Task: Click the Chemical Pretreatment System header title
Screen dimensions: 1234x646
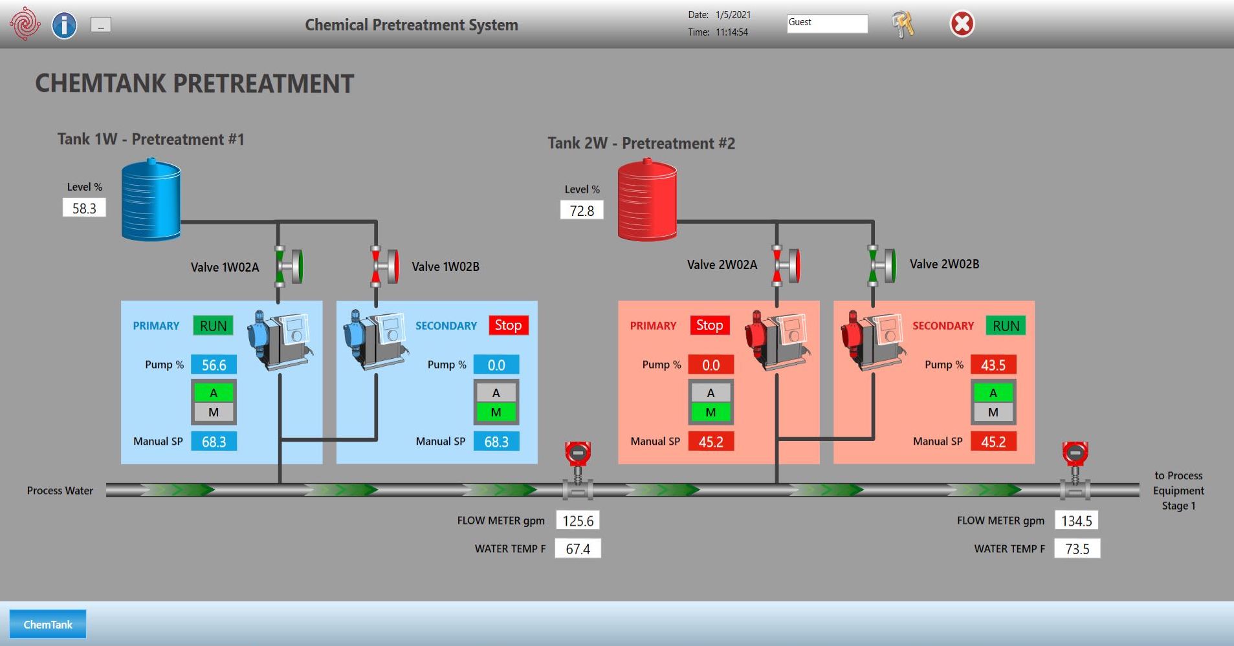Action: [412, 25]
